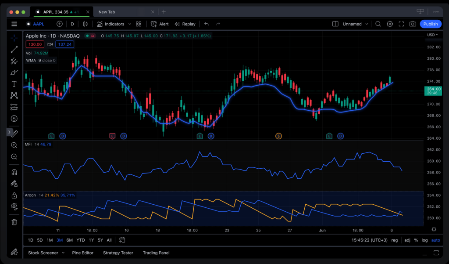Enter fullscreen mode
The height and width of the screenshot is (264, 449).
pyautogui.click(x=401, y=24)
